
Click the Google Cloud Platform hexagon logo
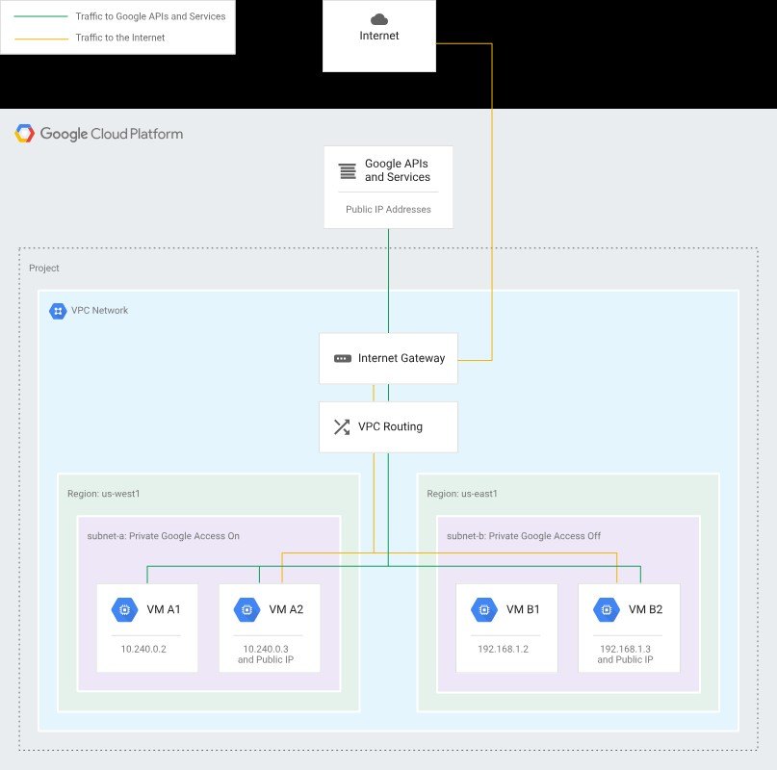pos(25,133)
